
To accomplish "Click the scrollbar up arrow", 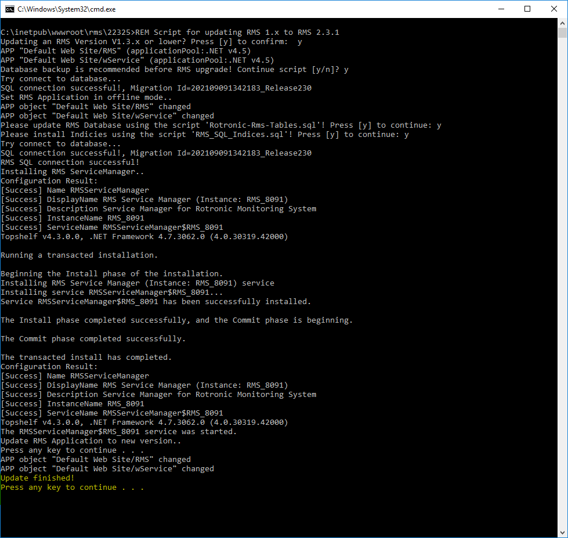I will tap(562, 23).
